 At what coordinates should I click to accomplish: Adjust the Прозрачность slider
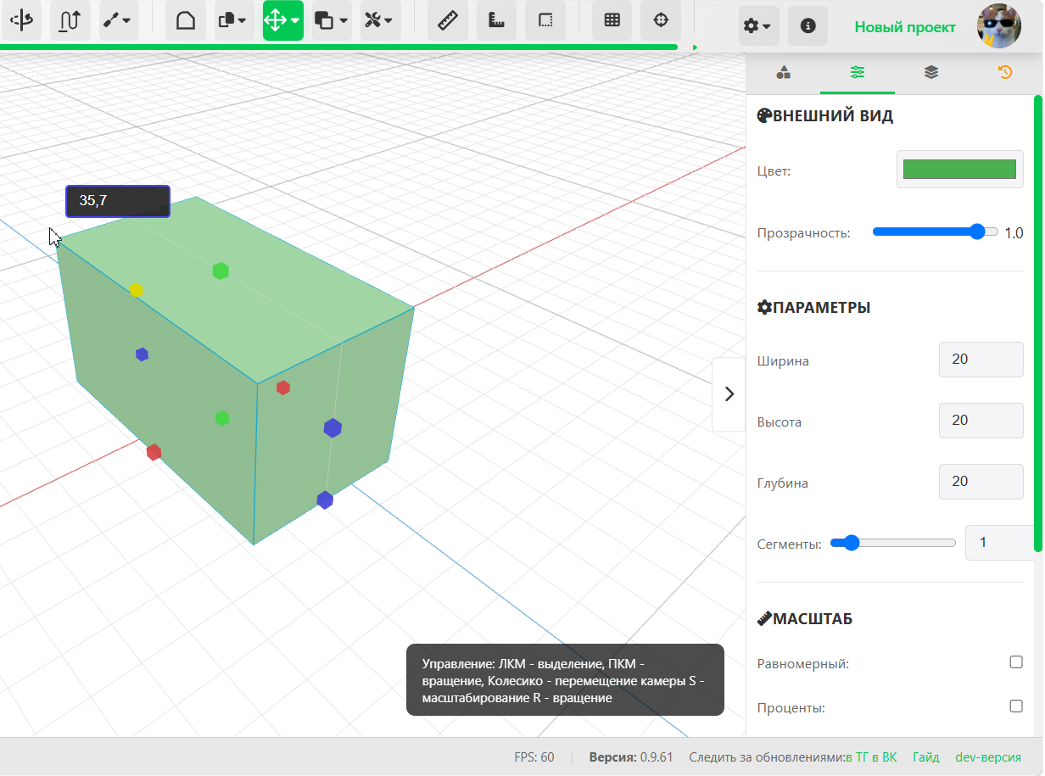point(935,232)
